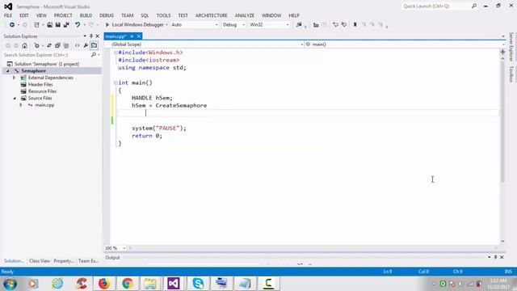
Task: Click the Firefox taskbar icon
Action: (104, 284)
